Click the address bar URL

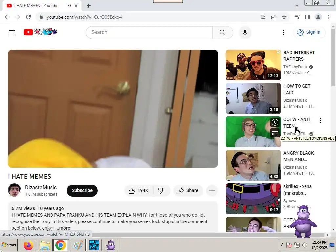pos(84,17)
